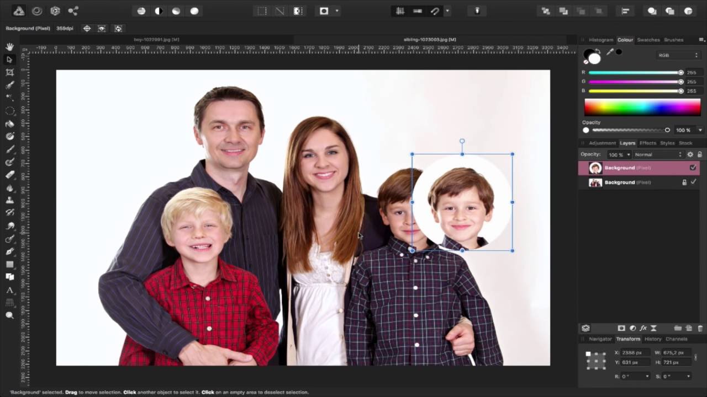The image size is (707, 397).
Task: Click the Invert Selection icon
Action: tap(298, 11)
